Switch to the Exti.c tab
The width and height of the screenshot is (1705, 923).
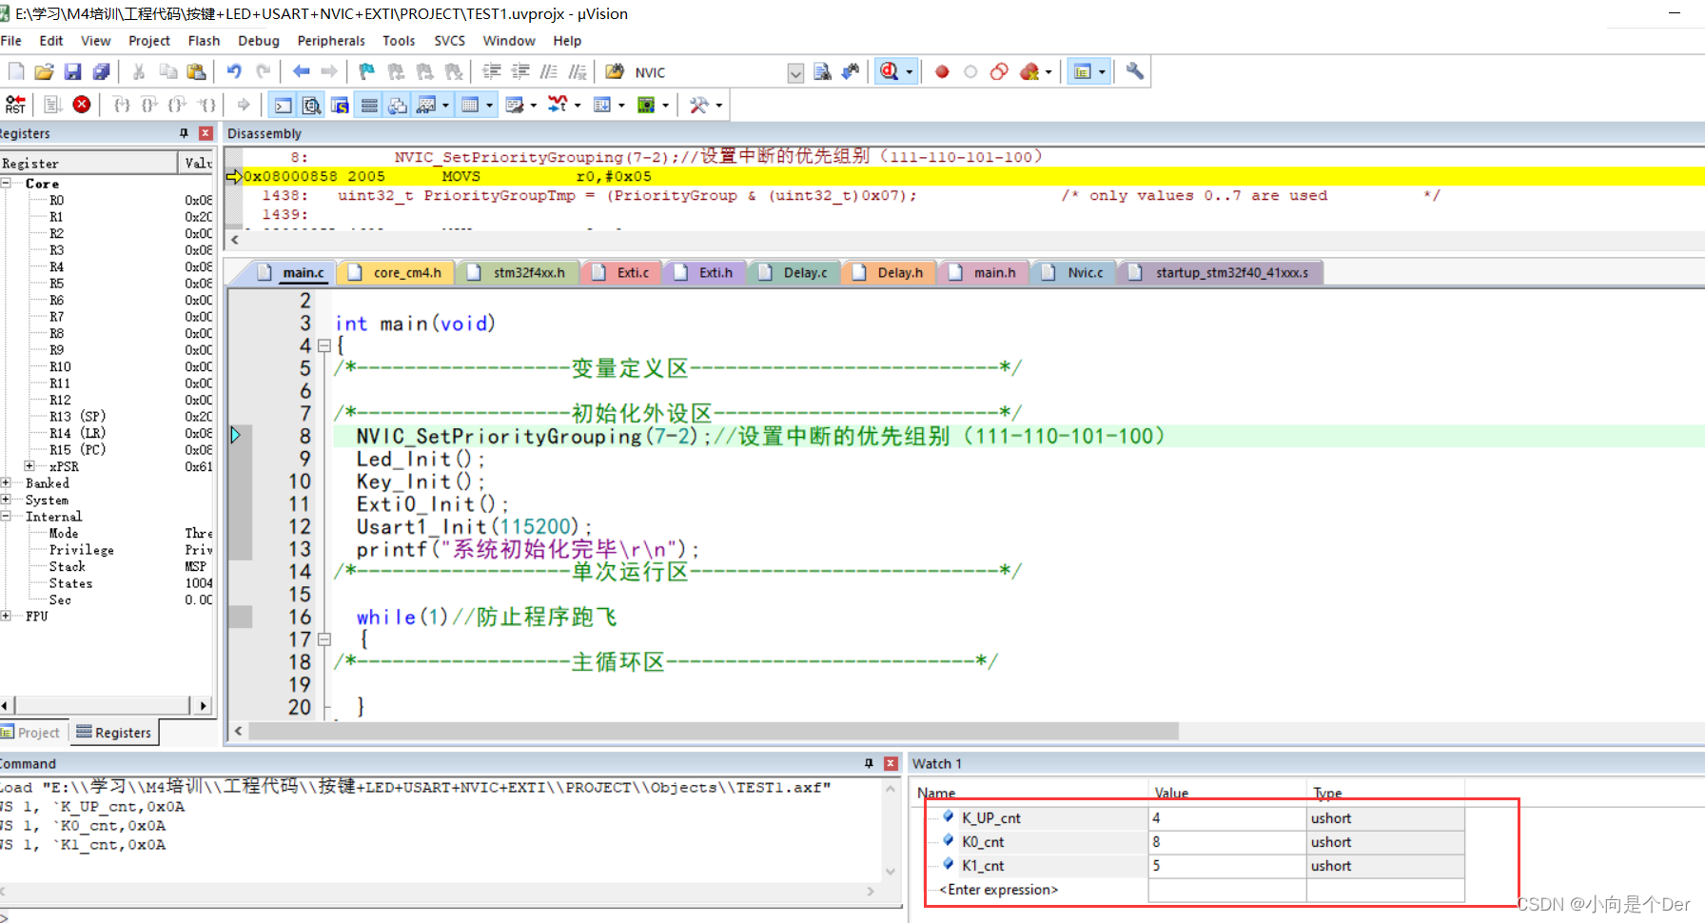point(622,272)
